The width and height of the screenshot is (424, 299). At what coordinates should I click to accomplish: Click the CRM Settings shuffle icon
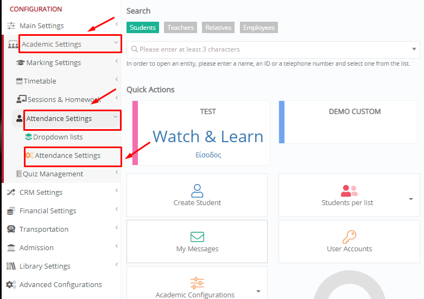pyautogui.click(x=11, y=192)
